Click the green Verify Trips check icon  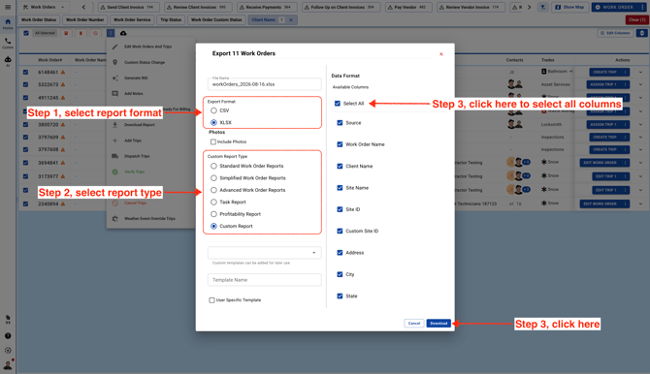click(x=114, y=171)
